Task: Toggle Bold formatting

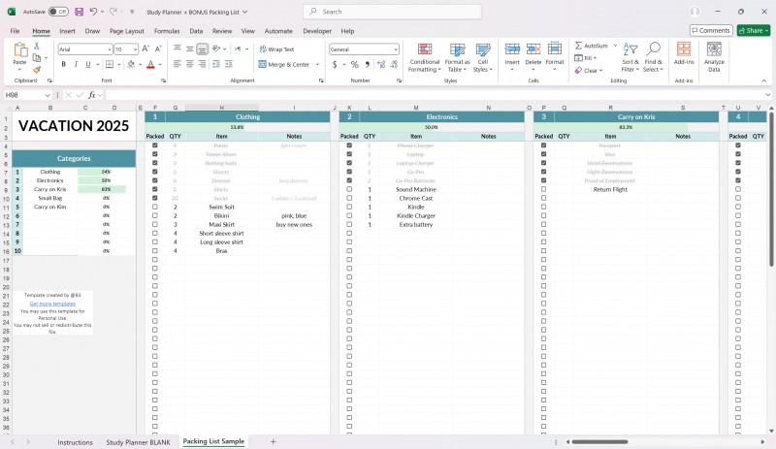Action: [63, 64]
